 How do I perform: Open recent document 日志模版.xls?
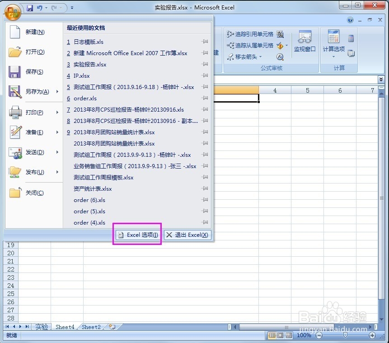point(88,42)
